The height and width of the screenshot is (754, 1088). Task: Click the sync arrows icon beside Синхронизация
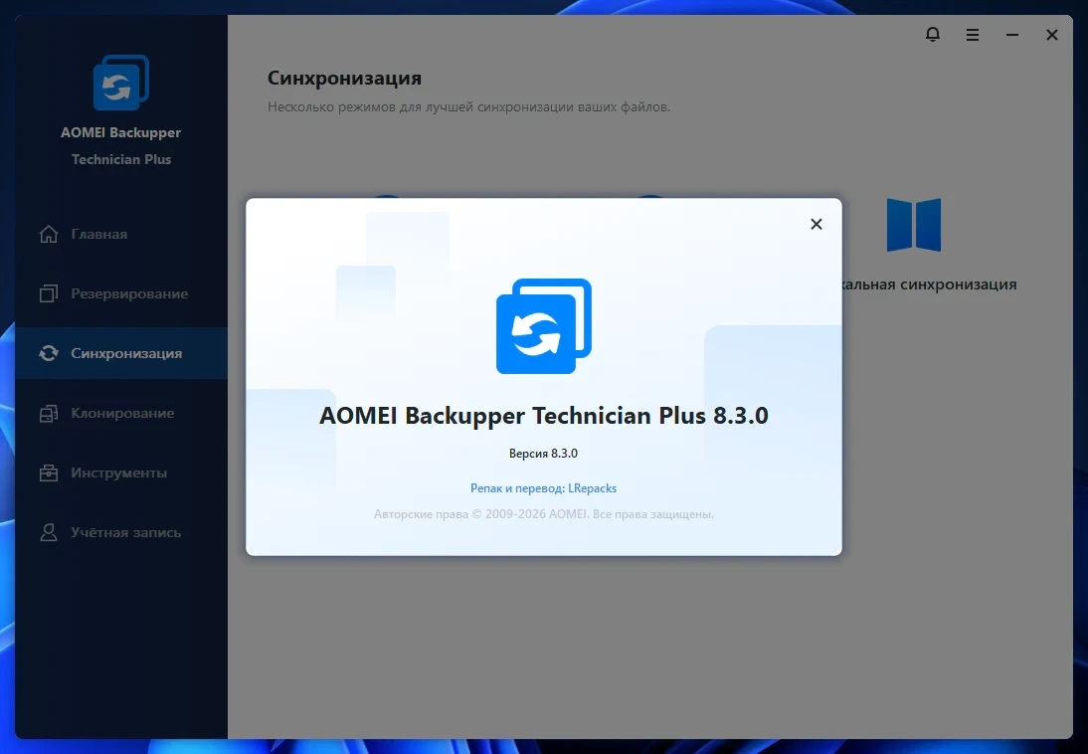pos(49,353)
